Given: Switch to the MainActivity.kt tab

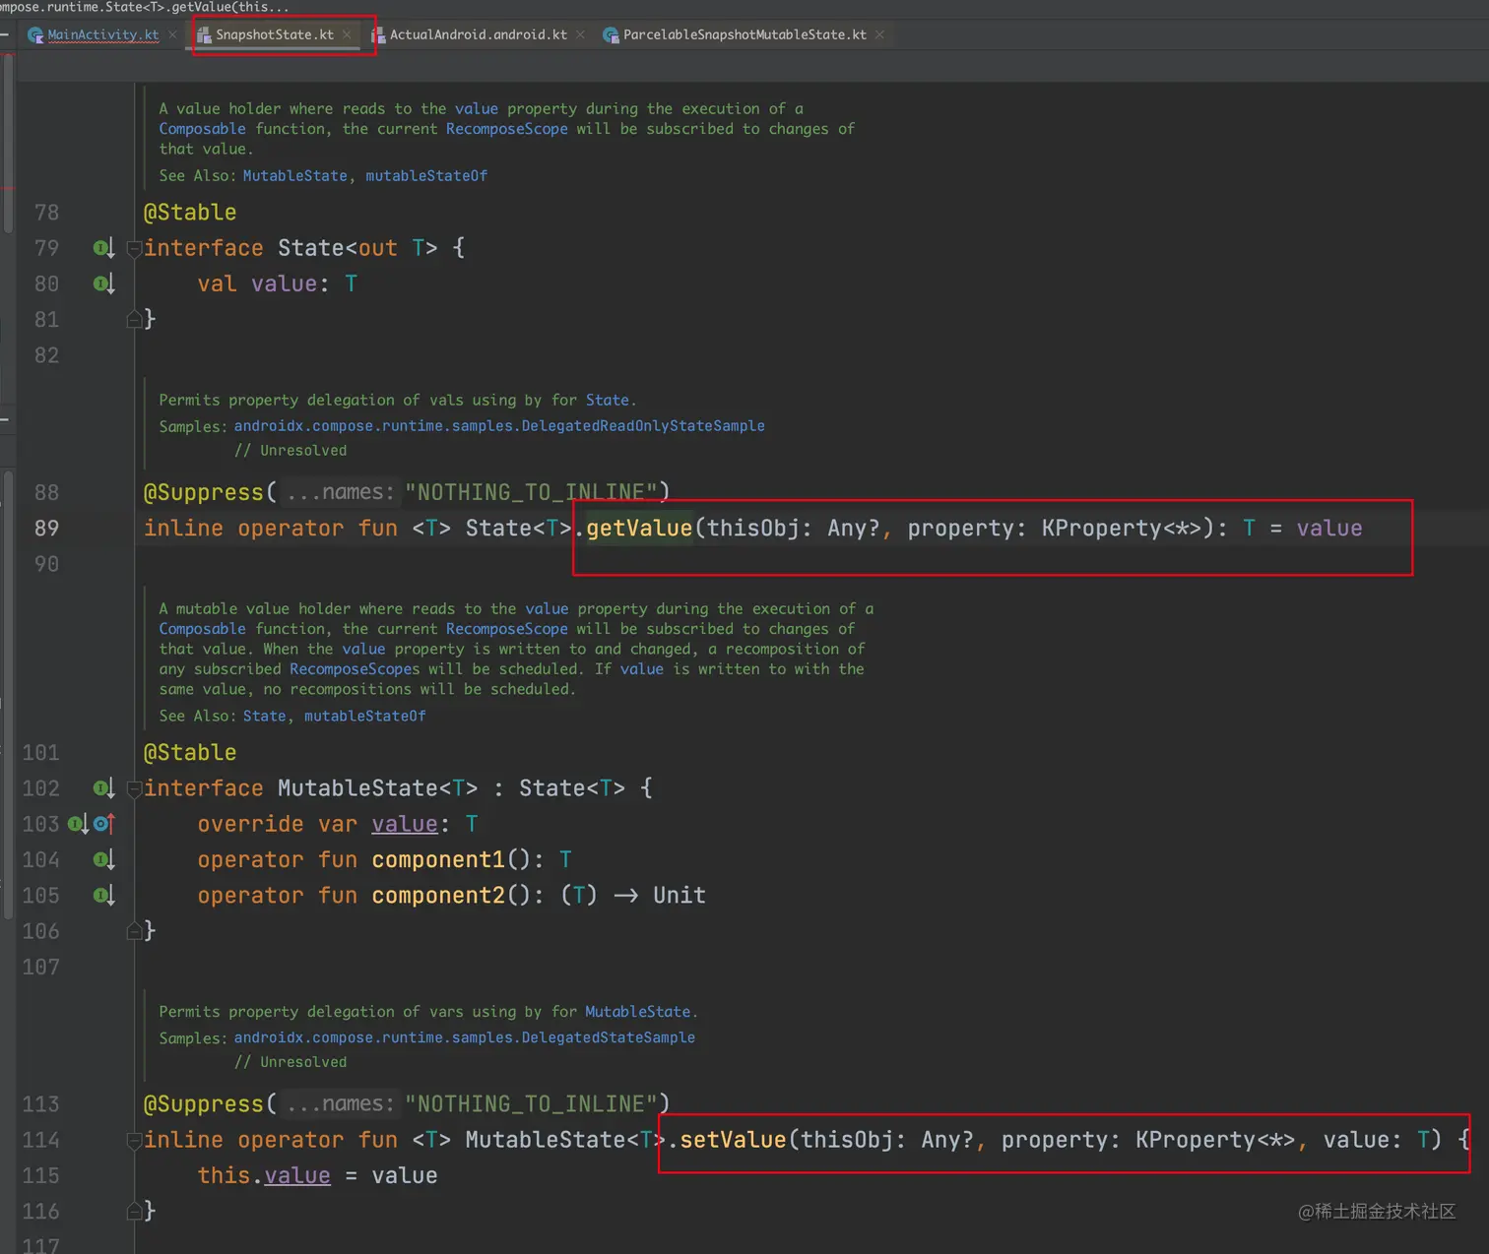Looking at the screenshot, I should 103,34.
